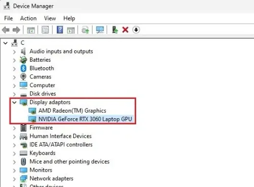Collapse the Display adaptors category
The width and height of the screenshot is (254, 187).
point(14,102)
